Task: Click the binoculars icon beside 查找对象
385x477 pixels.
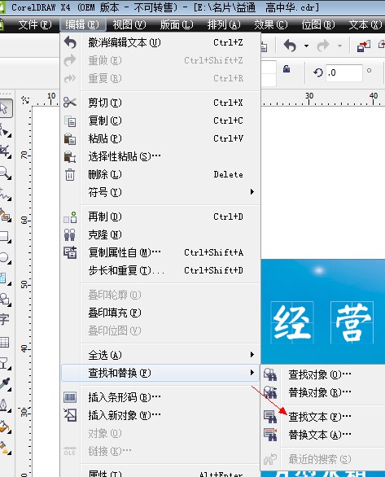Action: click(270, 374)
